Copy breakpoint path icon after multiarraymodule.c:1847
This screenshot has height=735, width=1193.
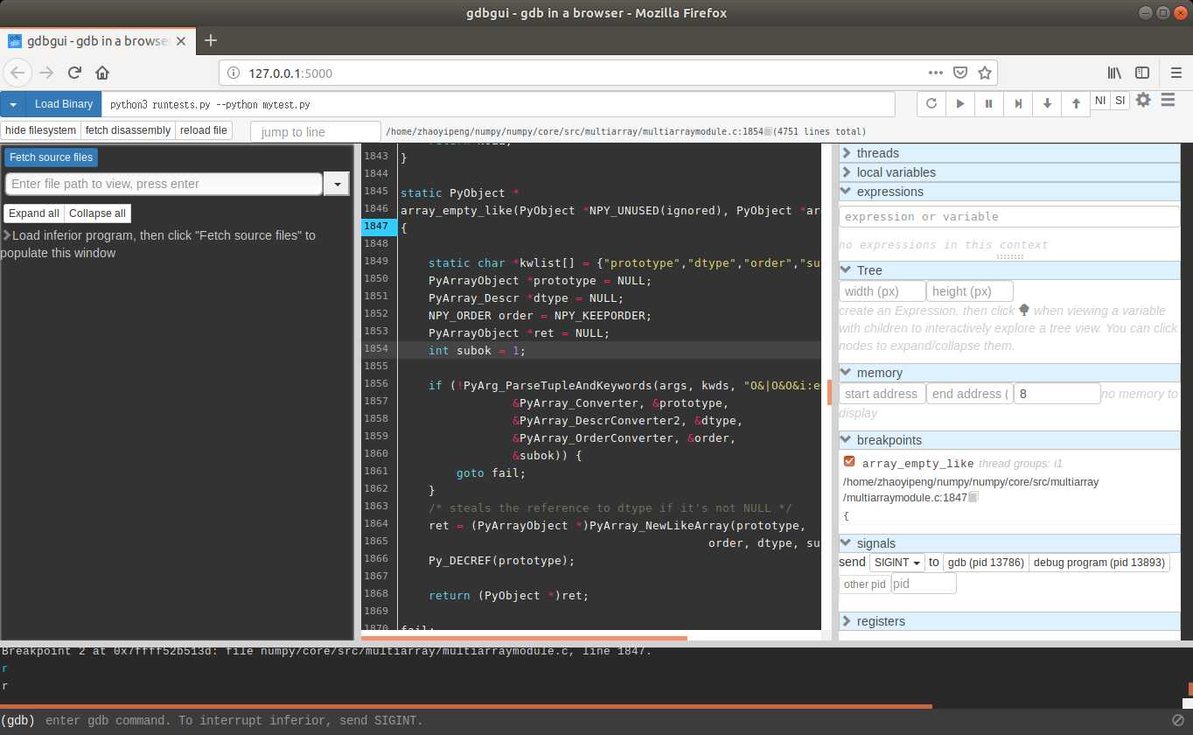(973, 498)
